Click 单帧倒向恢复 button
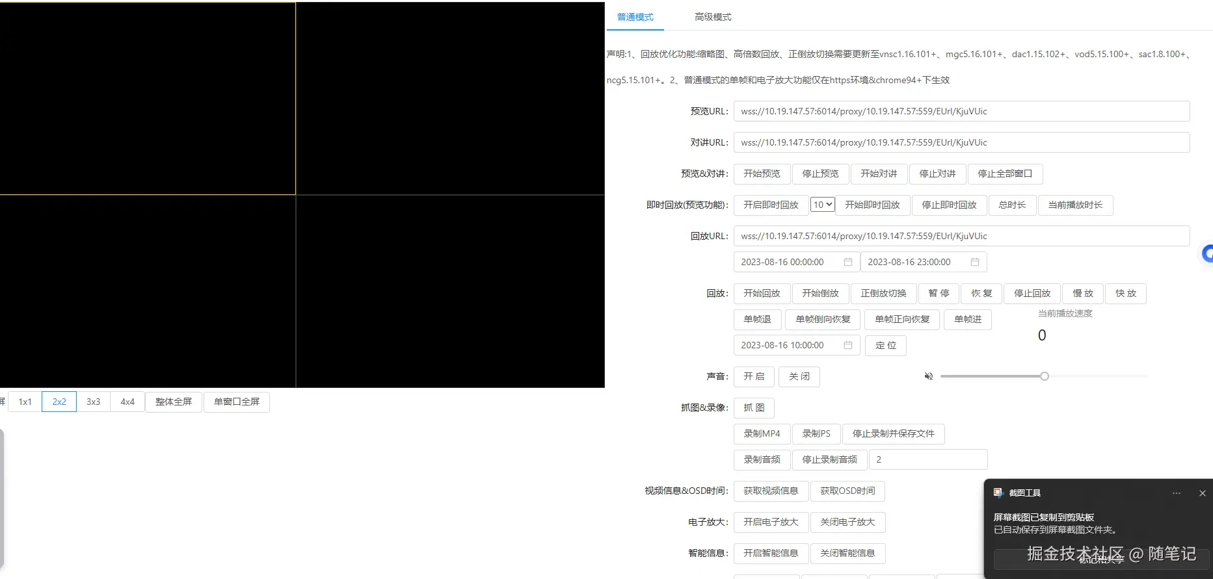Screen dimensions: 1213x579 point(823,319)
